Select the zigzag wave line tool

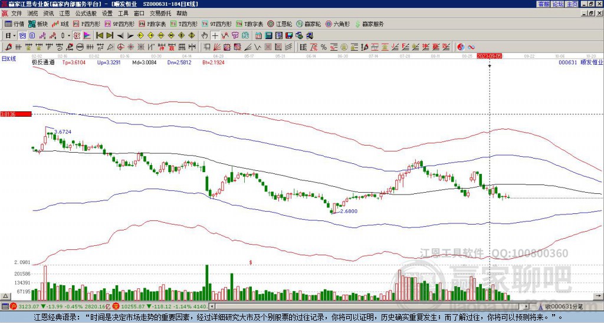(258, 47)
